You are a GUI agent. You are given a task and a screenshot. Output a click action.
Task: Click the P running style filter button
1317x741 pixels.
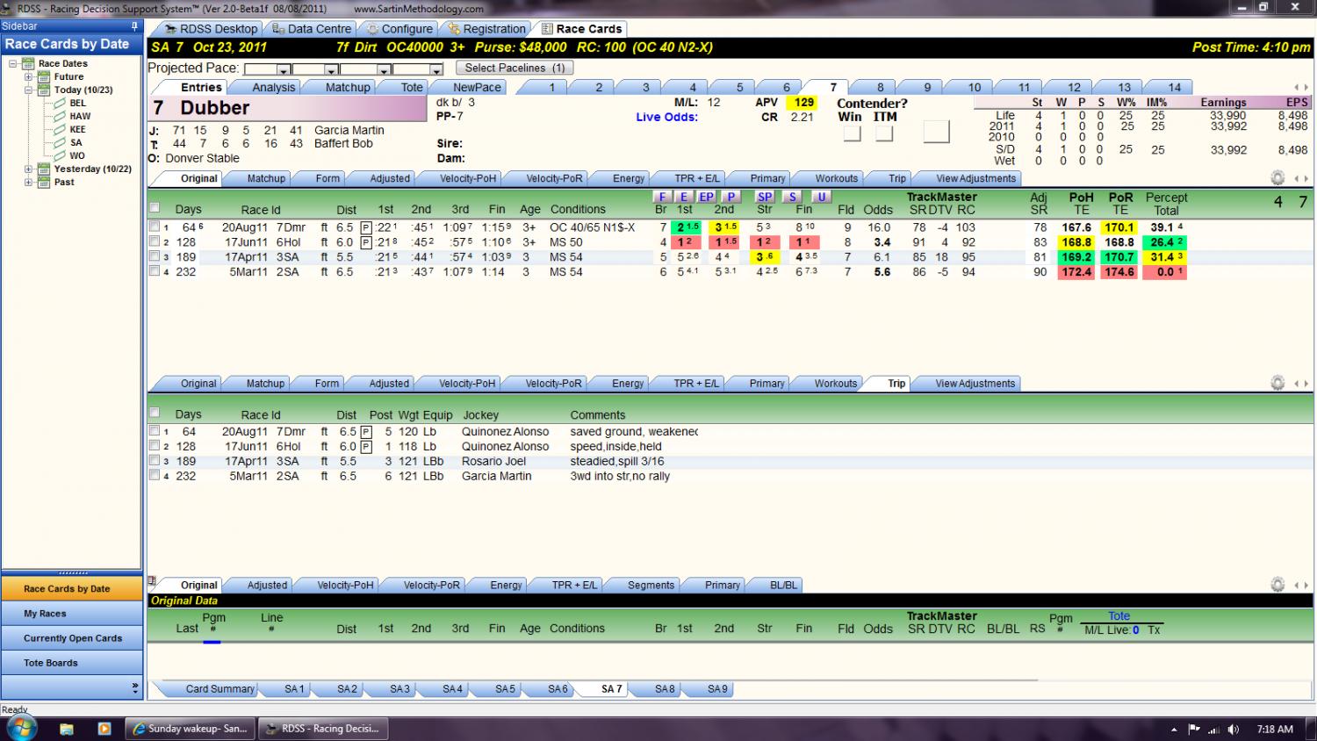click(730, 197)
